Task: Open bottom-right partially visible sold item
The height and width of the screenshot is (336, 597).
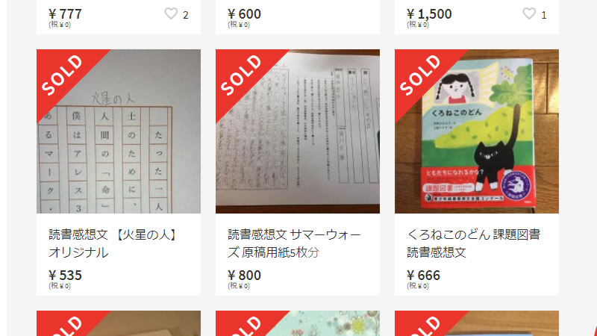Action: [477, 323]
